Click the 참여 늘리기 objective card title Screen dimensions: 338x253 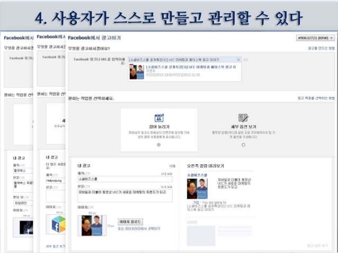[159, 127]
